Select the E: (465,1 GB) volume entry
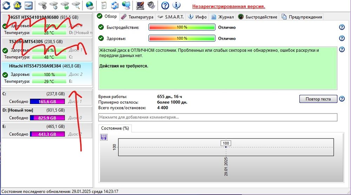 (x=47, y=130)
